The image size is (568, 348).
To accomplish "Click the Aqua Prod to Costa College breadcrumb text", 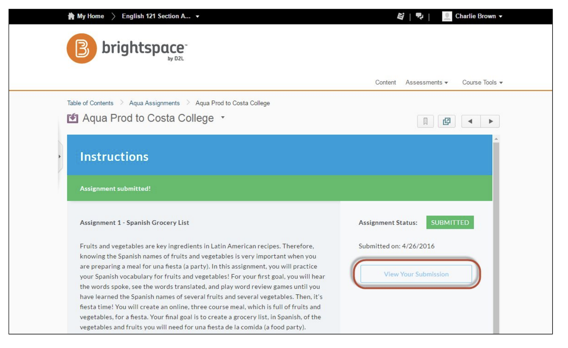I will (x=233, y=103).
